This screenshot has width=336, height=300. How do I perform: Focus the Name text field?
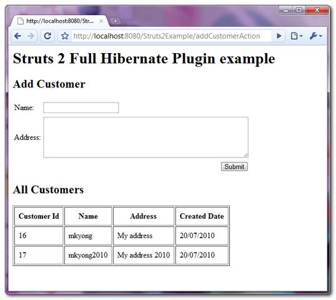pos(81,107)
